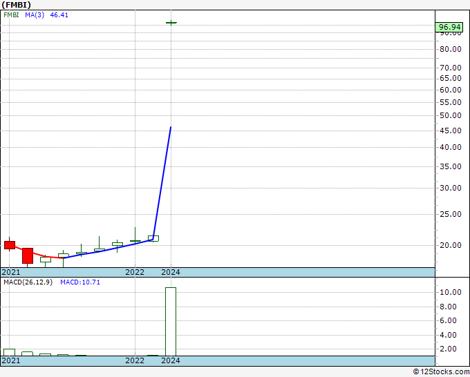Click the FMBI legend label
Screen dimensions: 470x377
[11, 15]
